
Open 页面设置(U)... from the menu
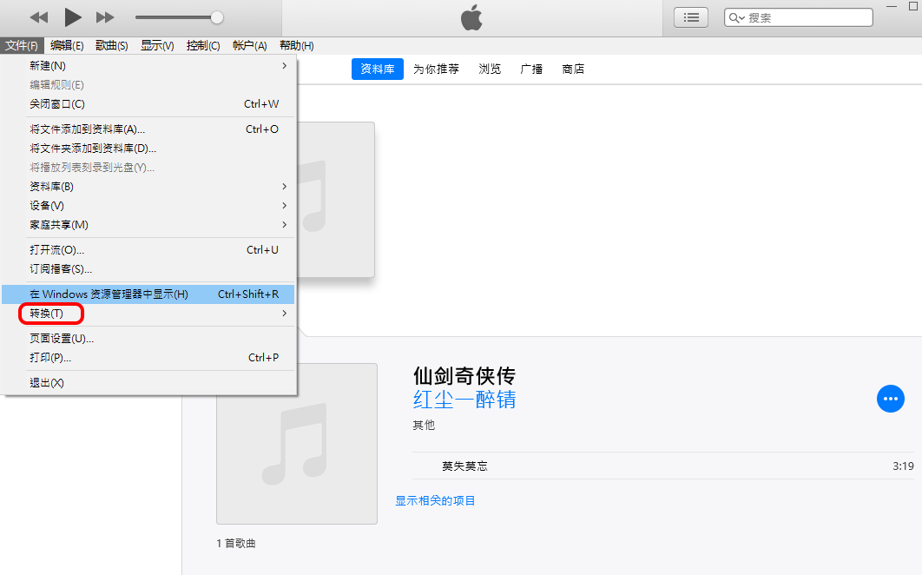[x=148, y=339]
